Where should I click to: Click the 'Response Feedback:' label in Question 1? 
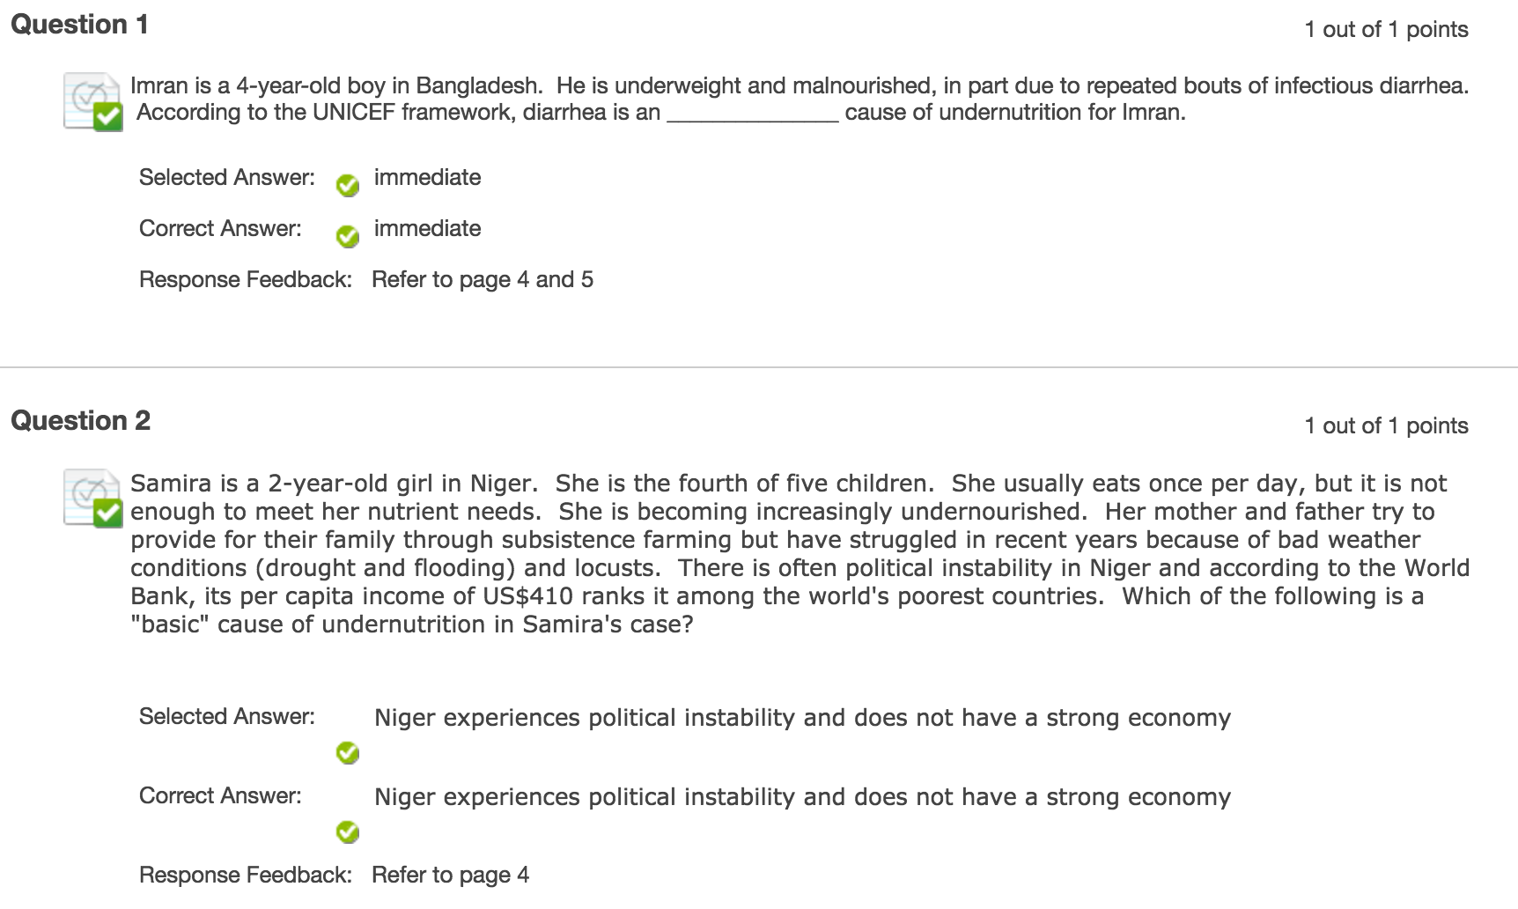pos(245,280)
